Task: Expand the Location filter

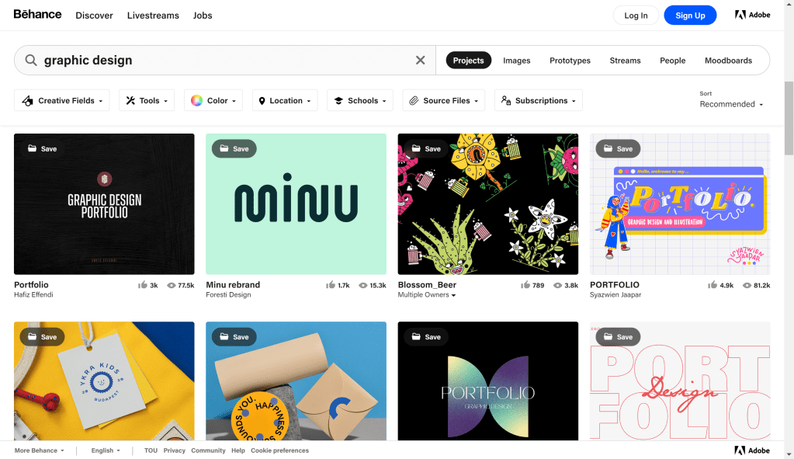Action: pos(284,100)
